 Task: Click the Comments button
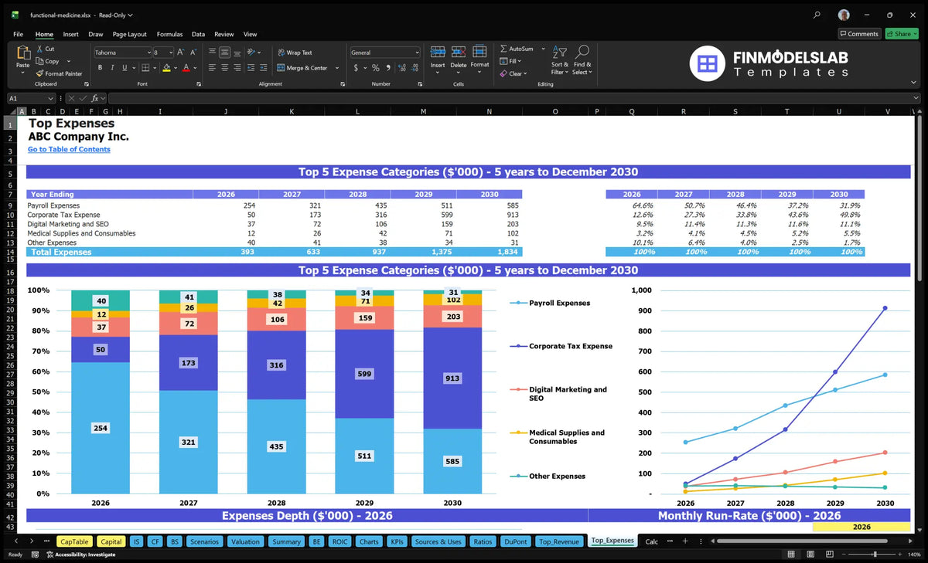click(x=859, y=34)
